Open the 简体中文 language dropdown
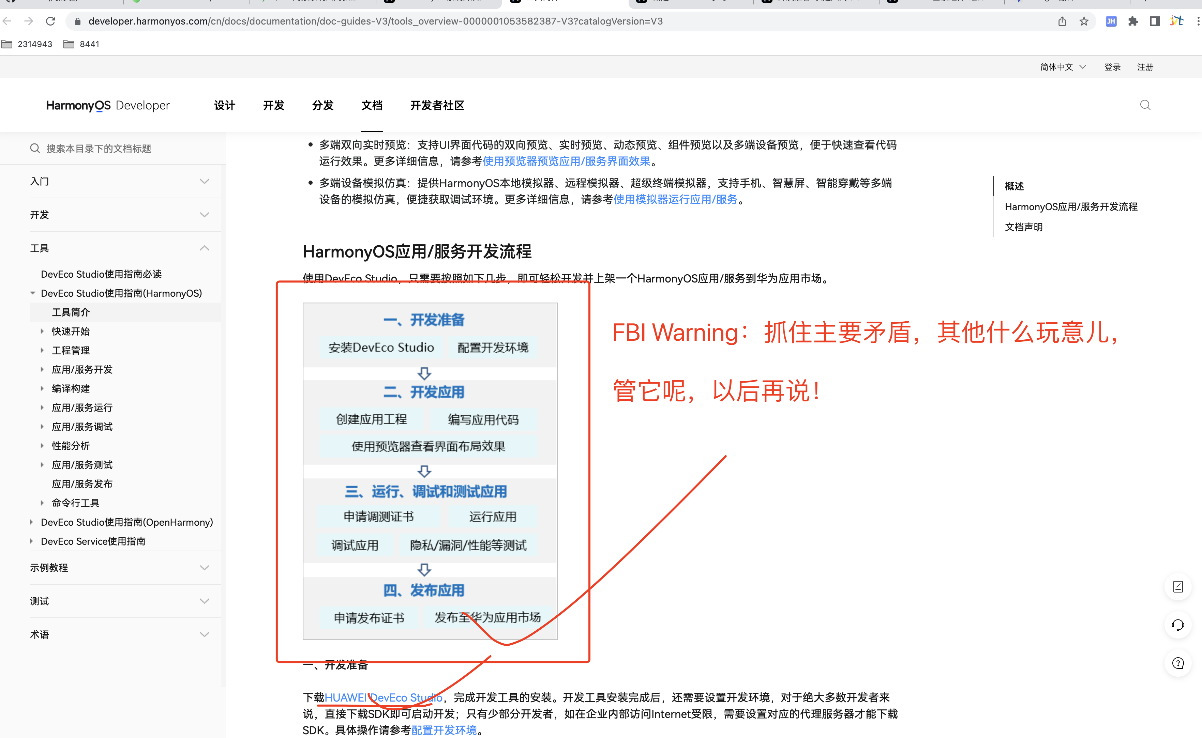Image resolution: width=1202 pixels, height=738 pixels. 1063,67
